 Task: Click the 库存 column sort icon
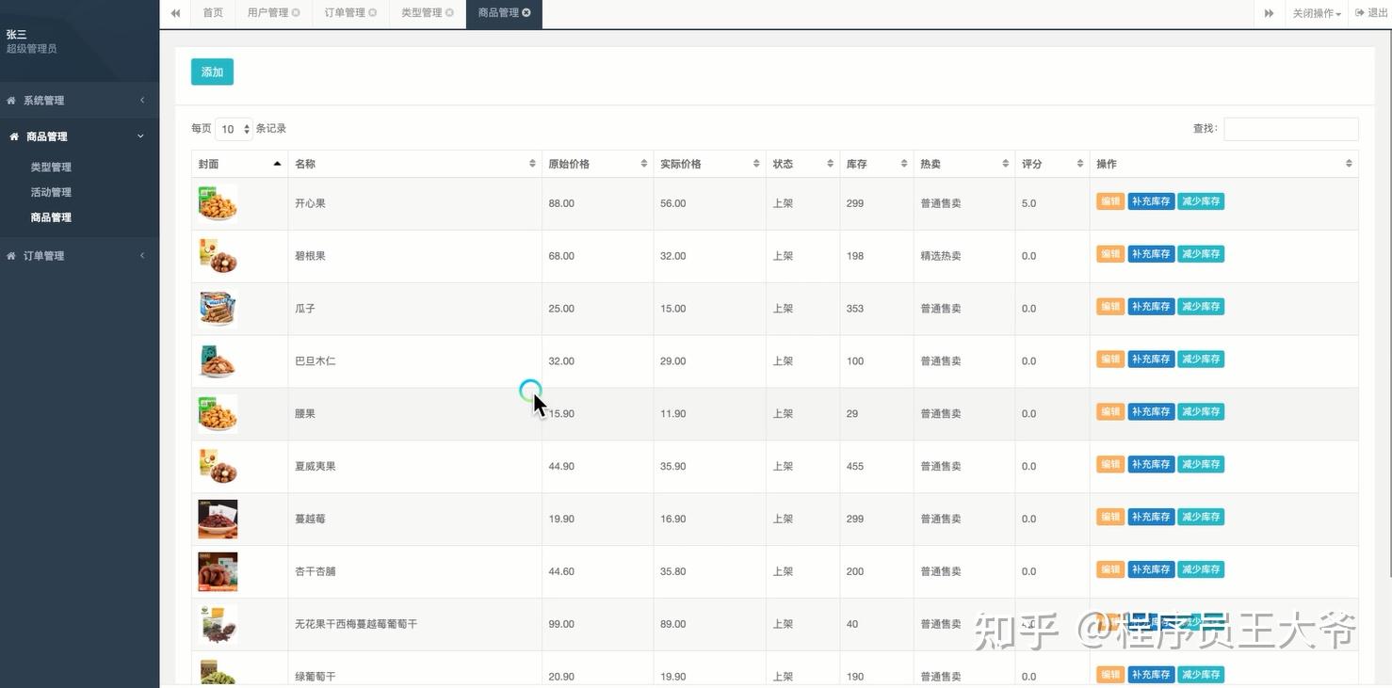[x=903, y=163]
